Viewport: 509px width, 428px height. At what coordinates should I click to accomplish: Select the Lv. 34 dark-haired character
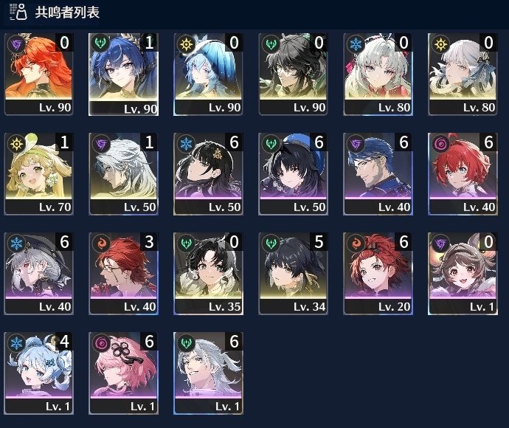(293, 274)
